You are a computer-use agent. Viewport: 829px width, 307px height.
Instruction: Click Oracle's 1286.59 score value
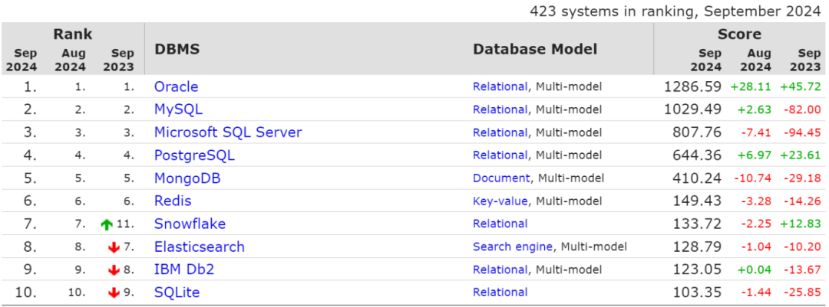(x=692, y=87)
